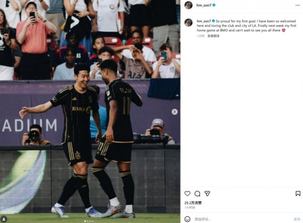Screen dimensions: 303x223
Task: Click 查看翻译 to translate the caption
Action: pyautogui.click(x=213, y=36)
